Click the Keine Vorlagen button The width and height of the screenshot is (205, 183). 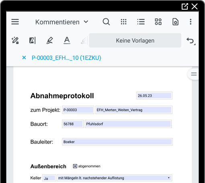[135, 41]
